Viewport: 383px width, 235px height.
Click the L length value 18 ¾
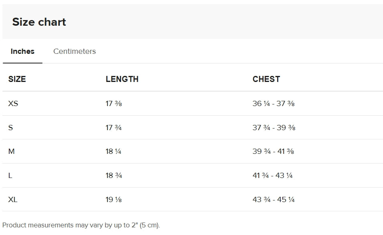click(x=114, y=176)
